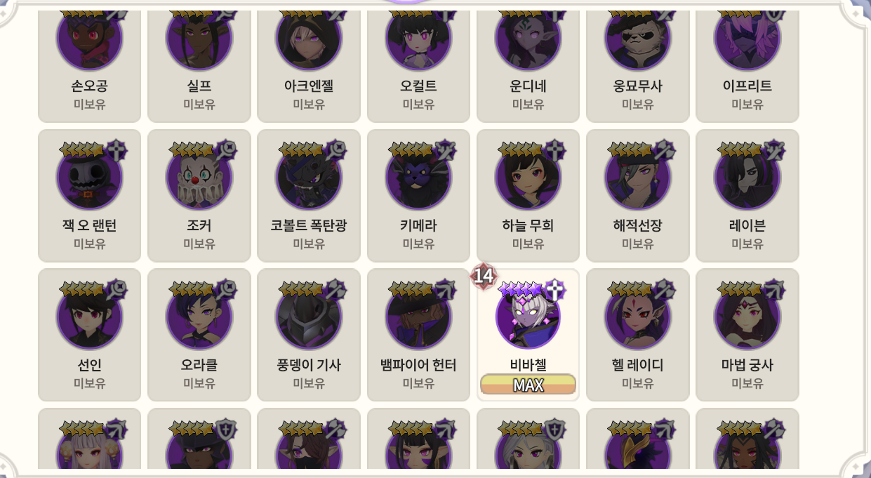The image size is (871, 478).
Task: Select the 풍뎅이 기사 armored portrait
Action: click(309, 317)
